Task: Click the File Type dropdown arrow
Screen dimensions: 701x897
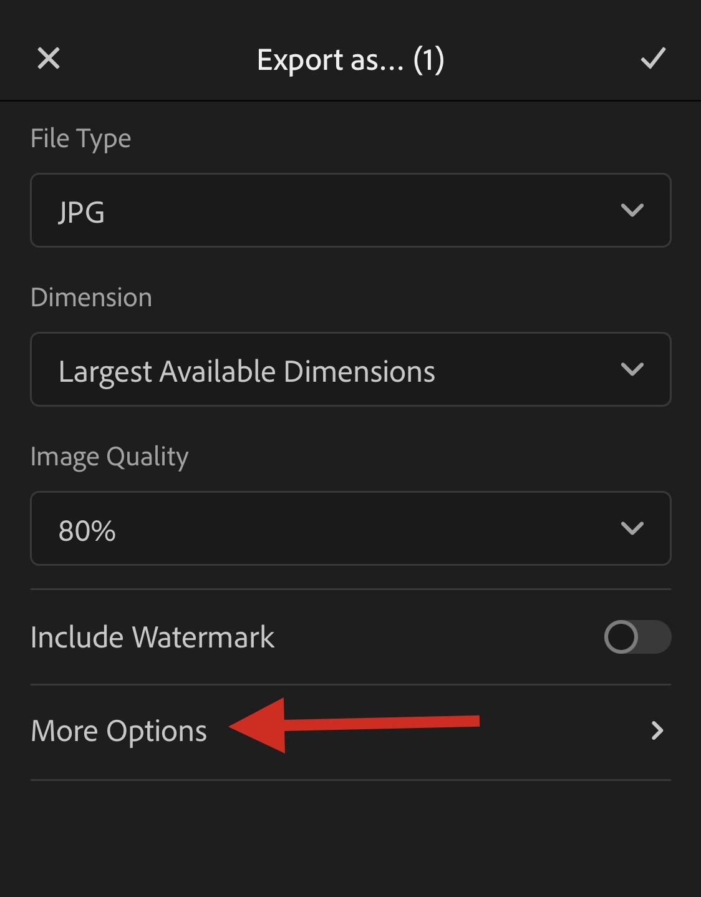Action: [x=632, y=210]
